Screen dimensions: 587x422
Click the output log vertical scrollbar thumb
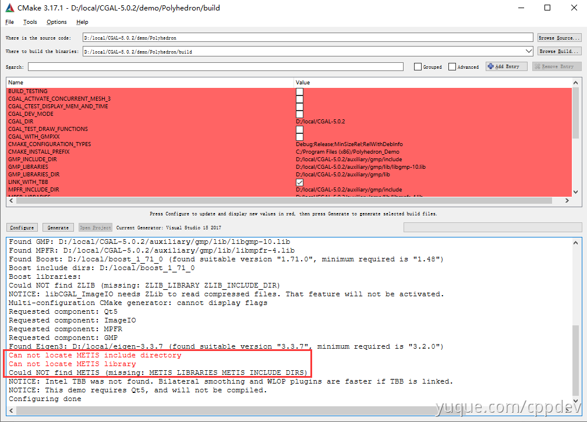point(575,360)
